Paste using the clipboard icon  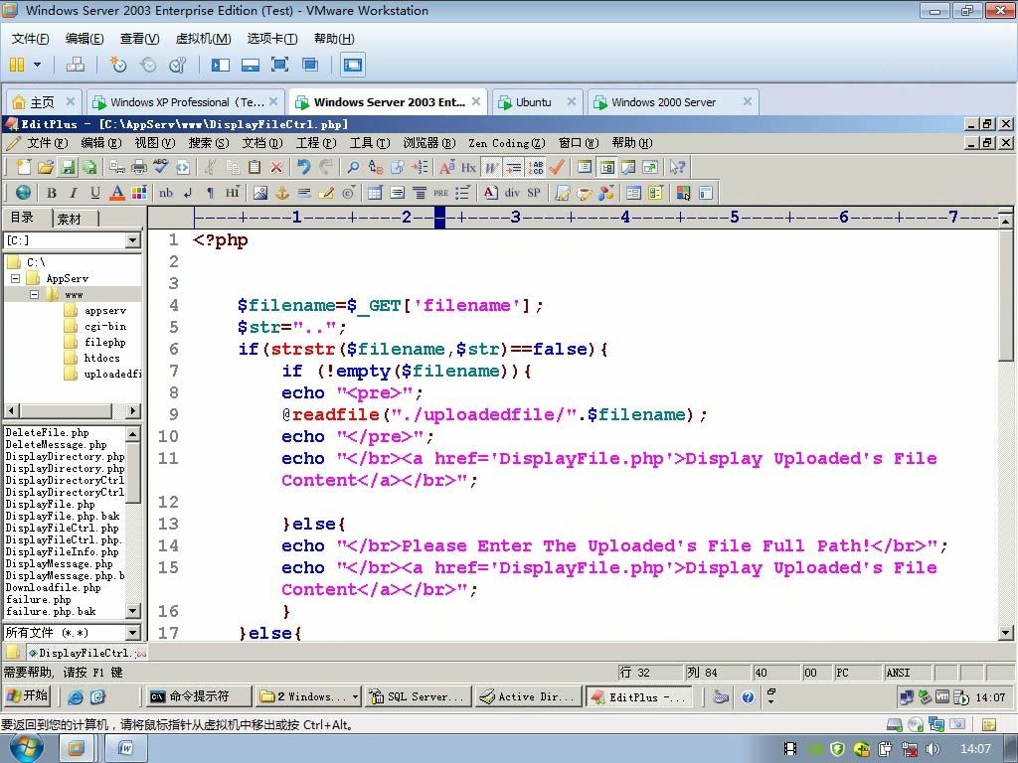(254, 167)
